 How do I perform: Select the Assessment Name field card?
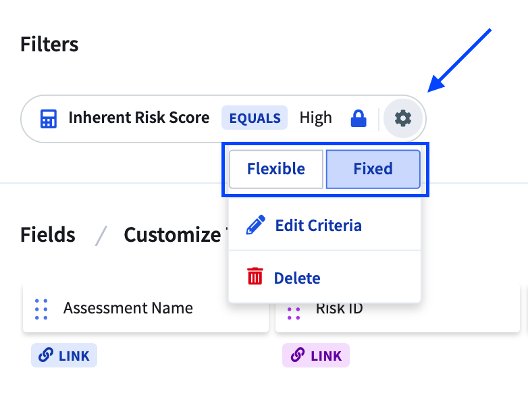pyautogui.click(x=145, y=309)
